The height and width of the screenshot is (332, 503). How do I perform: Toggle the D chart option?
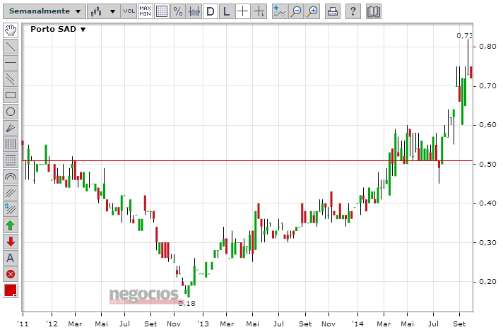pyautogui.click(x=210, y=11)
